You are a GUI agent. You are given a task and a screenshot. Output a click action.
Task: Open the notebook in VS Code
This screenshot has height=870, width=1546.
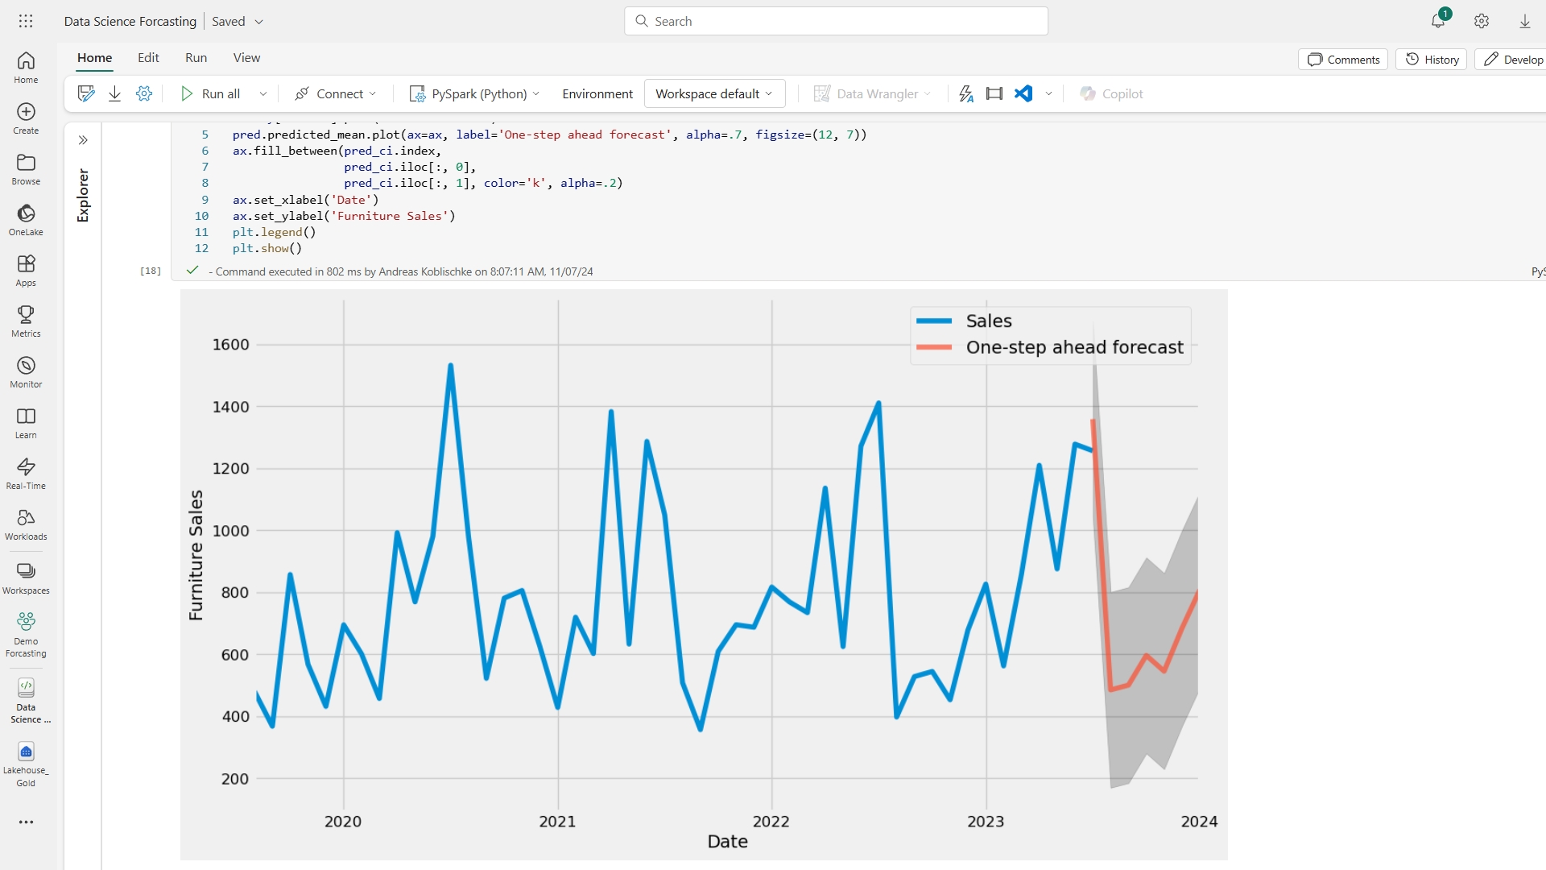[1022, 93]
